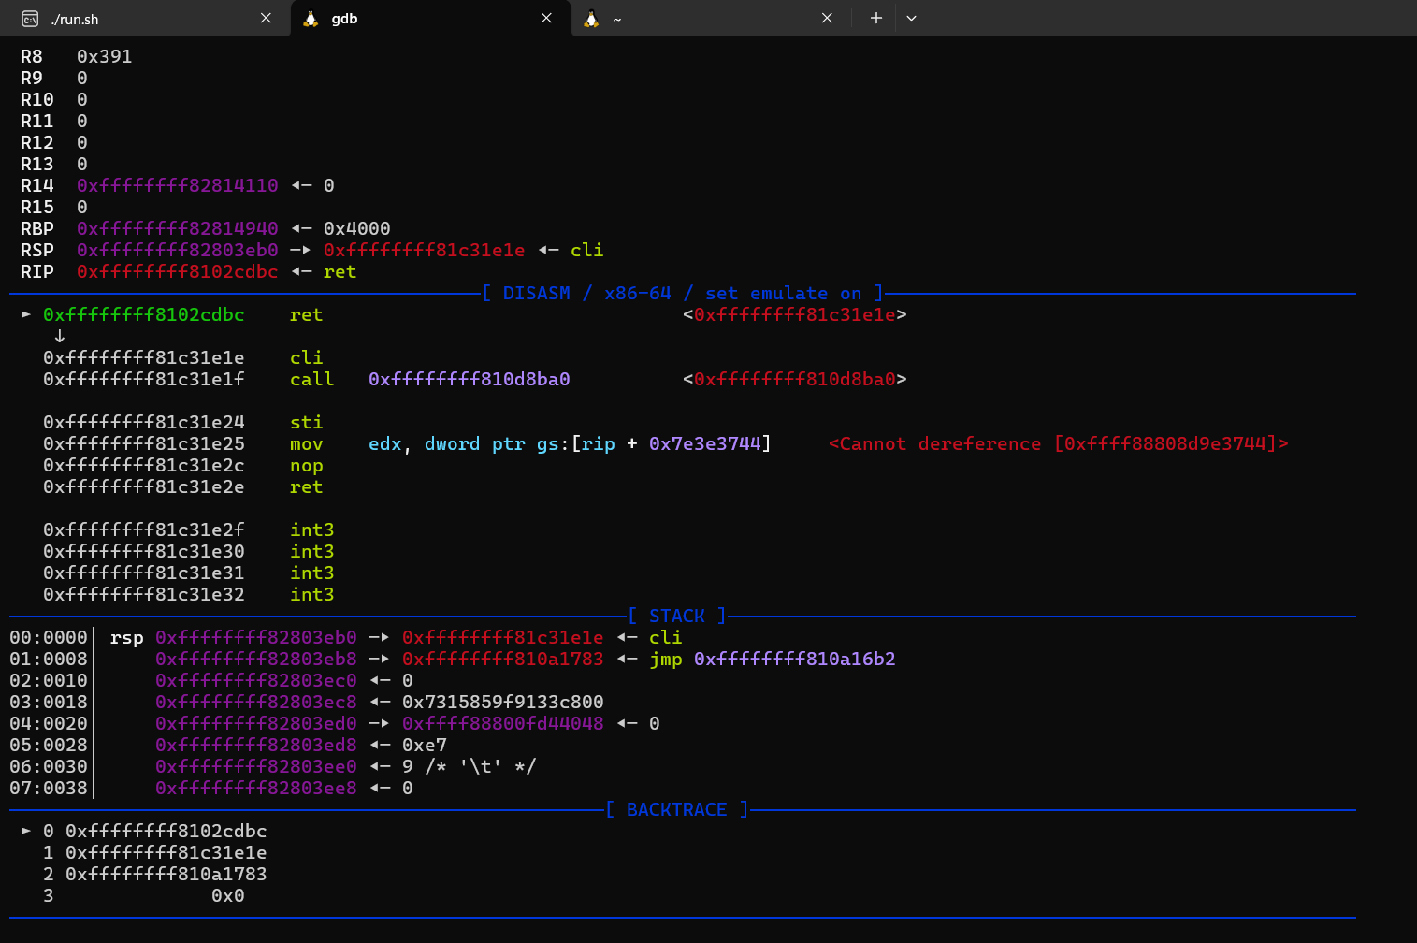
Task: Open a new terminal tab with the plus button
Action: (875, 18)
